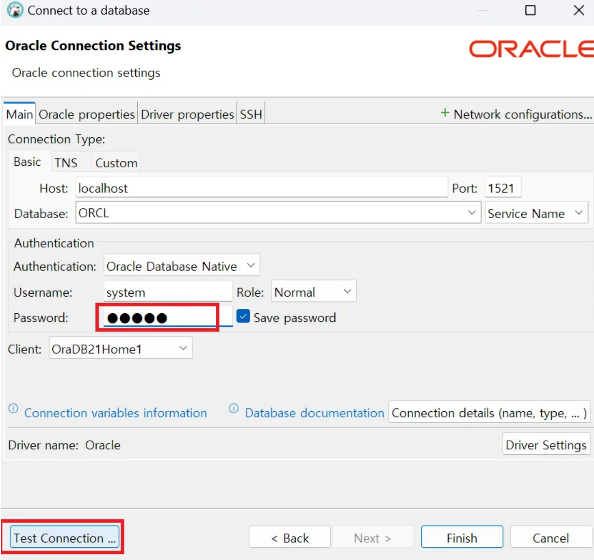This screenshot has width=594, height=560.
Task: Open Connection variables information link
Action: click(x=115, y=413)
